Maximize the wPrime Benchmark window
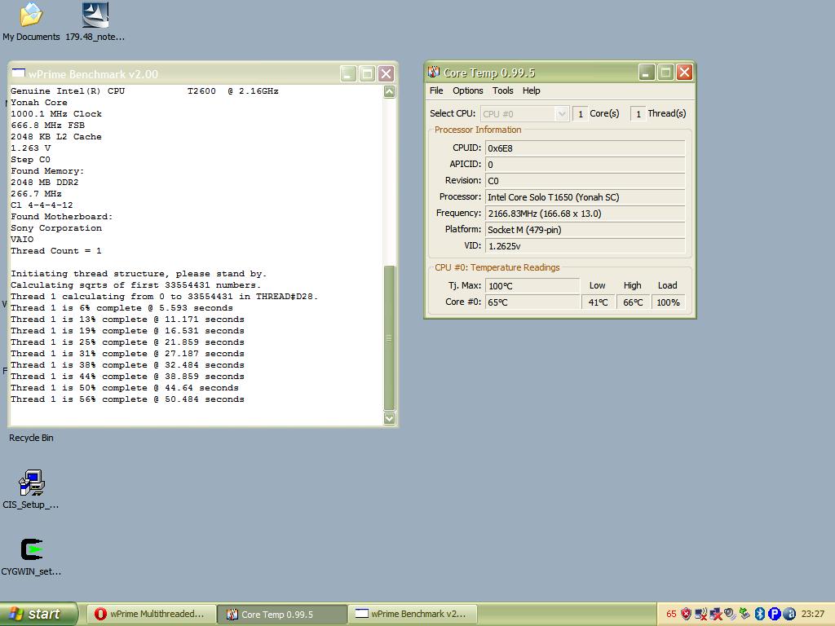The width and height of the screenshot is (835, 626). coord(368,74)
